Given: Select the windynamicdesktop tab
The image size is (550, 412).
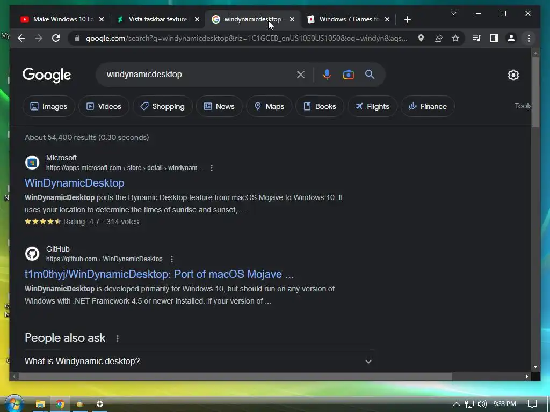Looking at the screenshot, I should pos(252,19).
